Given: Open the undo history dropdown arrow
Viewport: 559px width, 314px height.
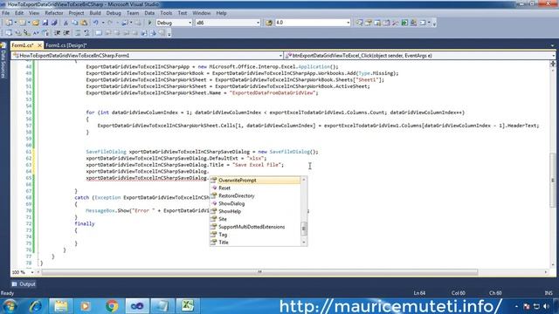Looking at the screenshot, I should [103, 23].
